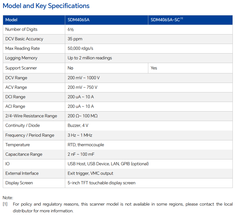The image size is (235, 216).
Task: Click the "Number of Digits" row label
Action: (21, 29)
